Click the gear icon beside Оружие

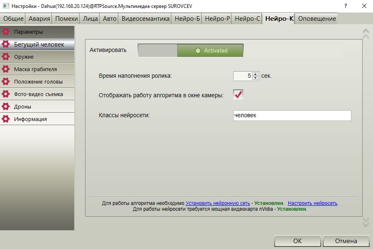pos(6,57)
